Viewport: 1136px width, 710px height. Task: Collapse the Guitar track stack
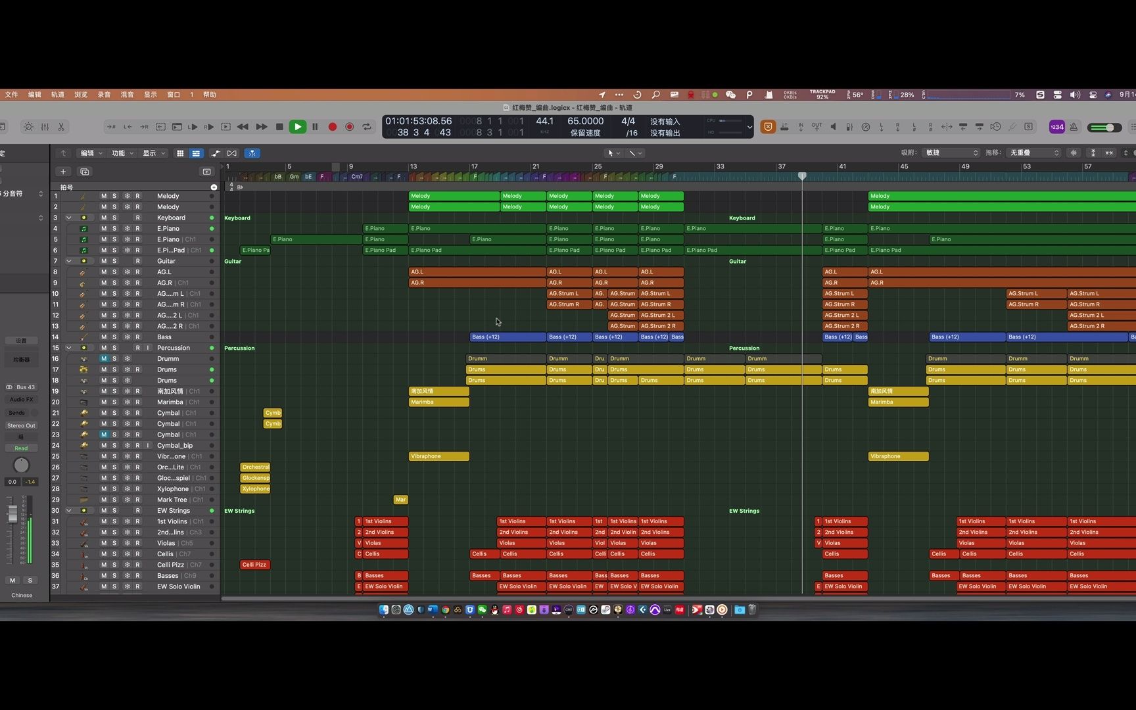tap(69, 261)
